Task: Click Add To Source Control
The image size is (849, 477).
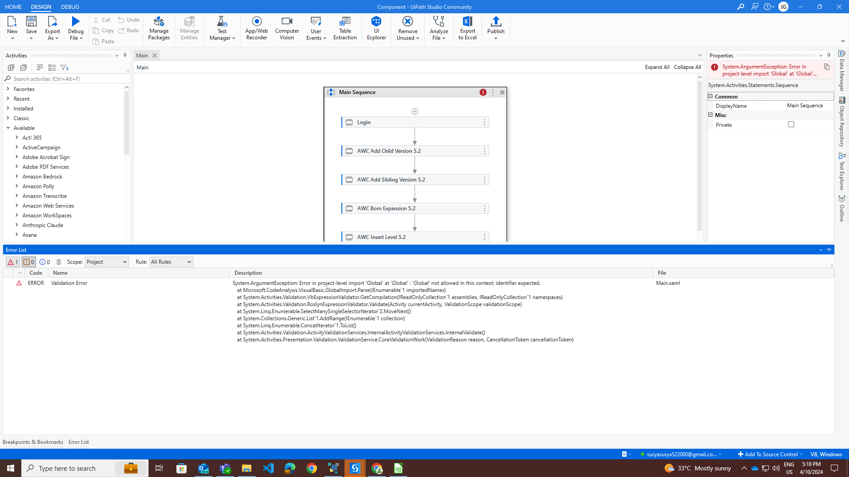Action: [x=770, y=454]
